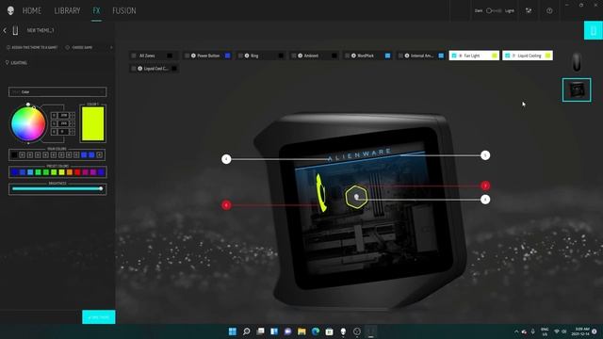Image resolution: width=603 pixels, height=339 pixels.
Task: Check the Ring zone checkbox
Action: pos(241,56)
